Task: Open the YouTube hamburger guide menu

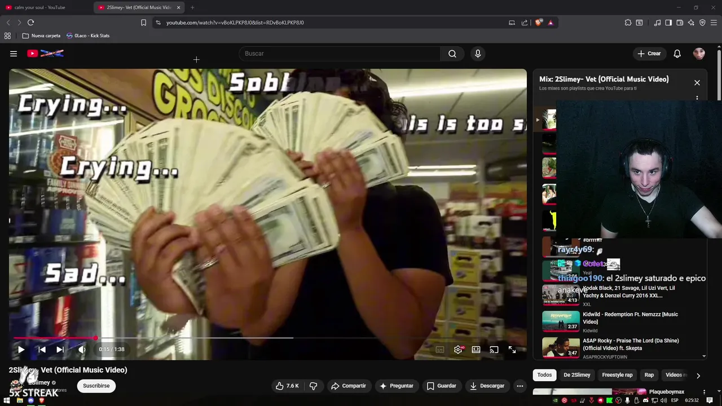Action: point(14,54)
